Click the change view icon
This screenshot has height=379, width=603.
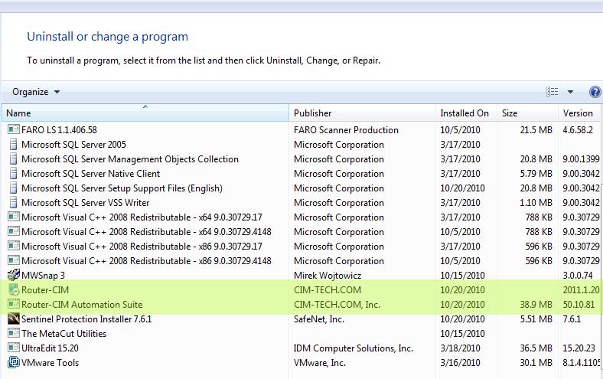(x=552, y=92)
